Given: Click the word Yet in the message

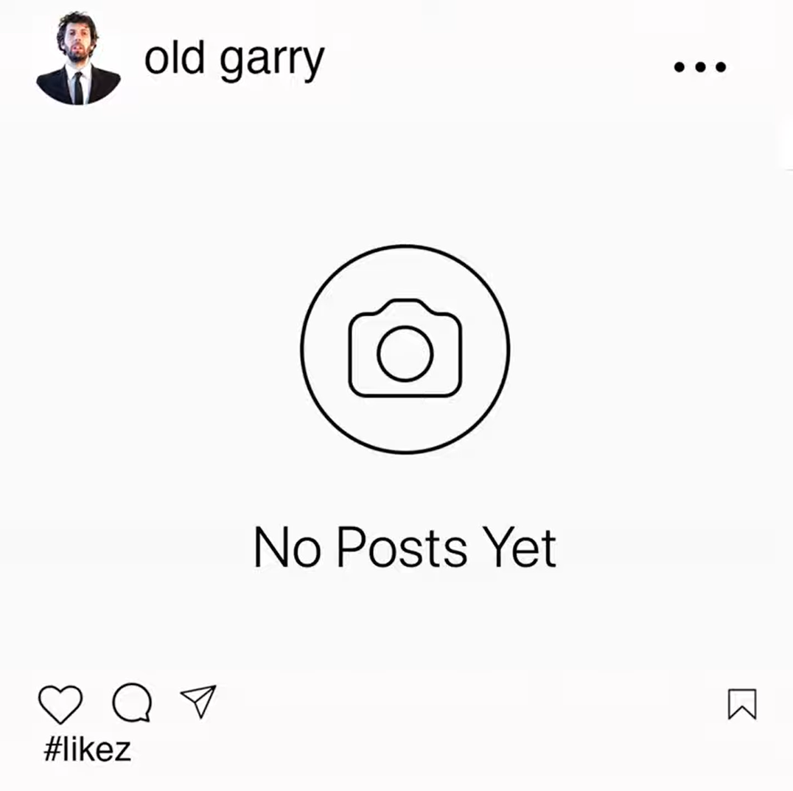Looking at the screenshot, I should click(520, 547).
